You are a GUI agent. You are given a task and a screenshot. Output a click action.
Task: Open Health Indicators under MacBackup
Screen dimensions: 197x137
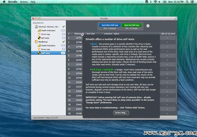48,46
